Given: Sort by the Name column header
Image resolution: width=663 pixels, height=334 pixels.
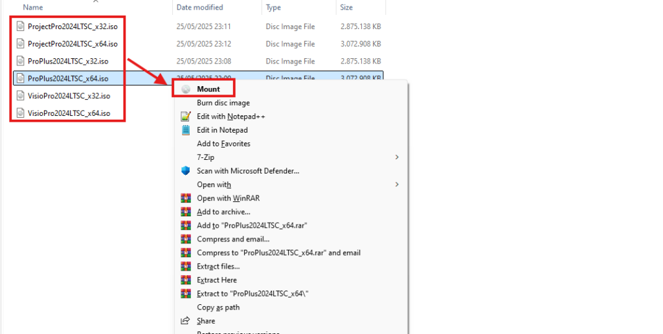Looking at the screenshot, I should [33, 7].
